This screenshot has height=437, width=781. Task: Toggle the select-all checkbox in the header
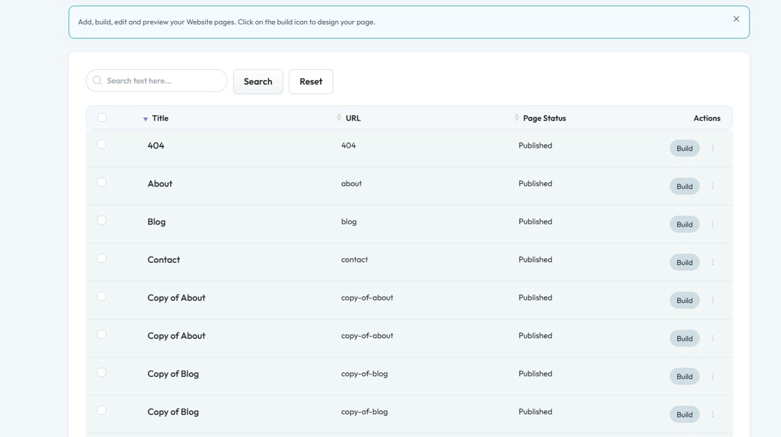pyautogui.click(x=103, y=118)
